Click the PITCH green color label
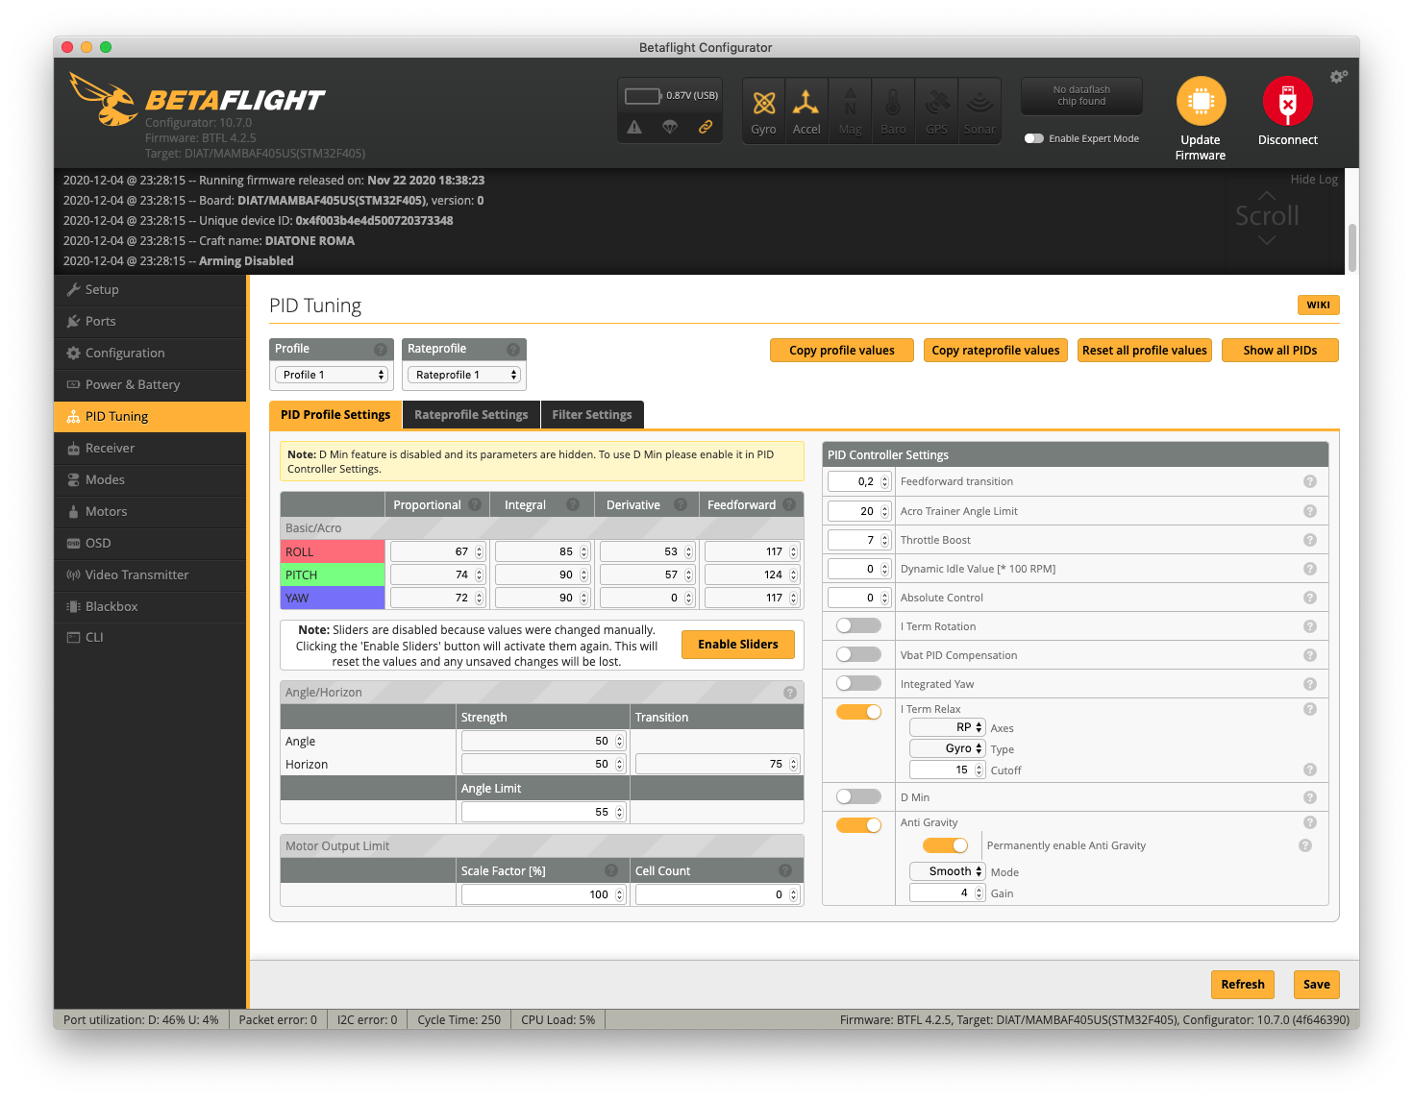This screenshot has height=1100, width=1413. pos(333,574)
